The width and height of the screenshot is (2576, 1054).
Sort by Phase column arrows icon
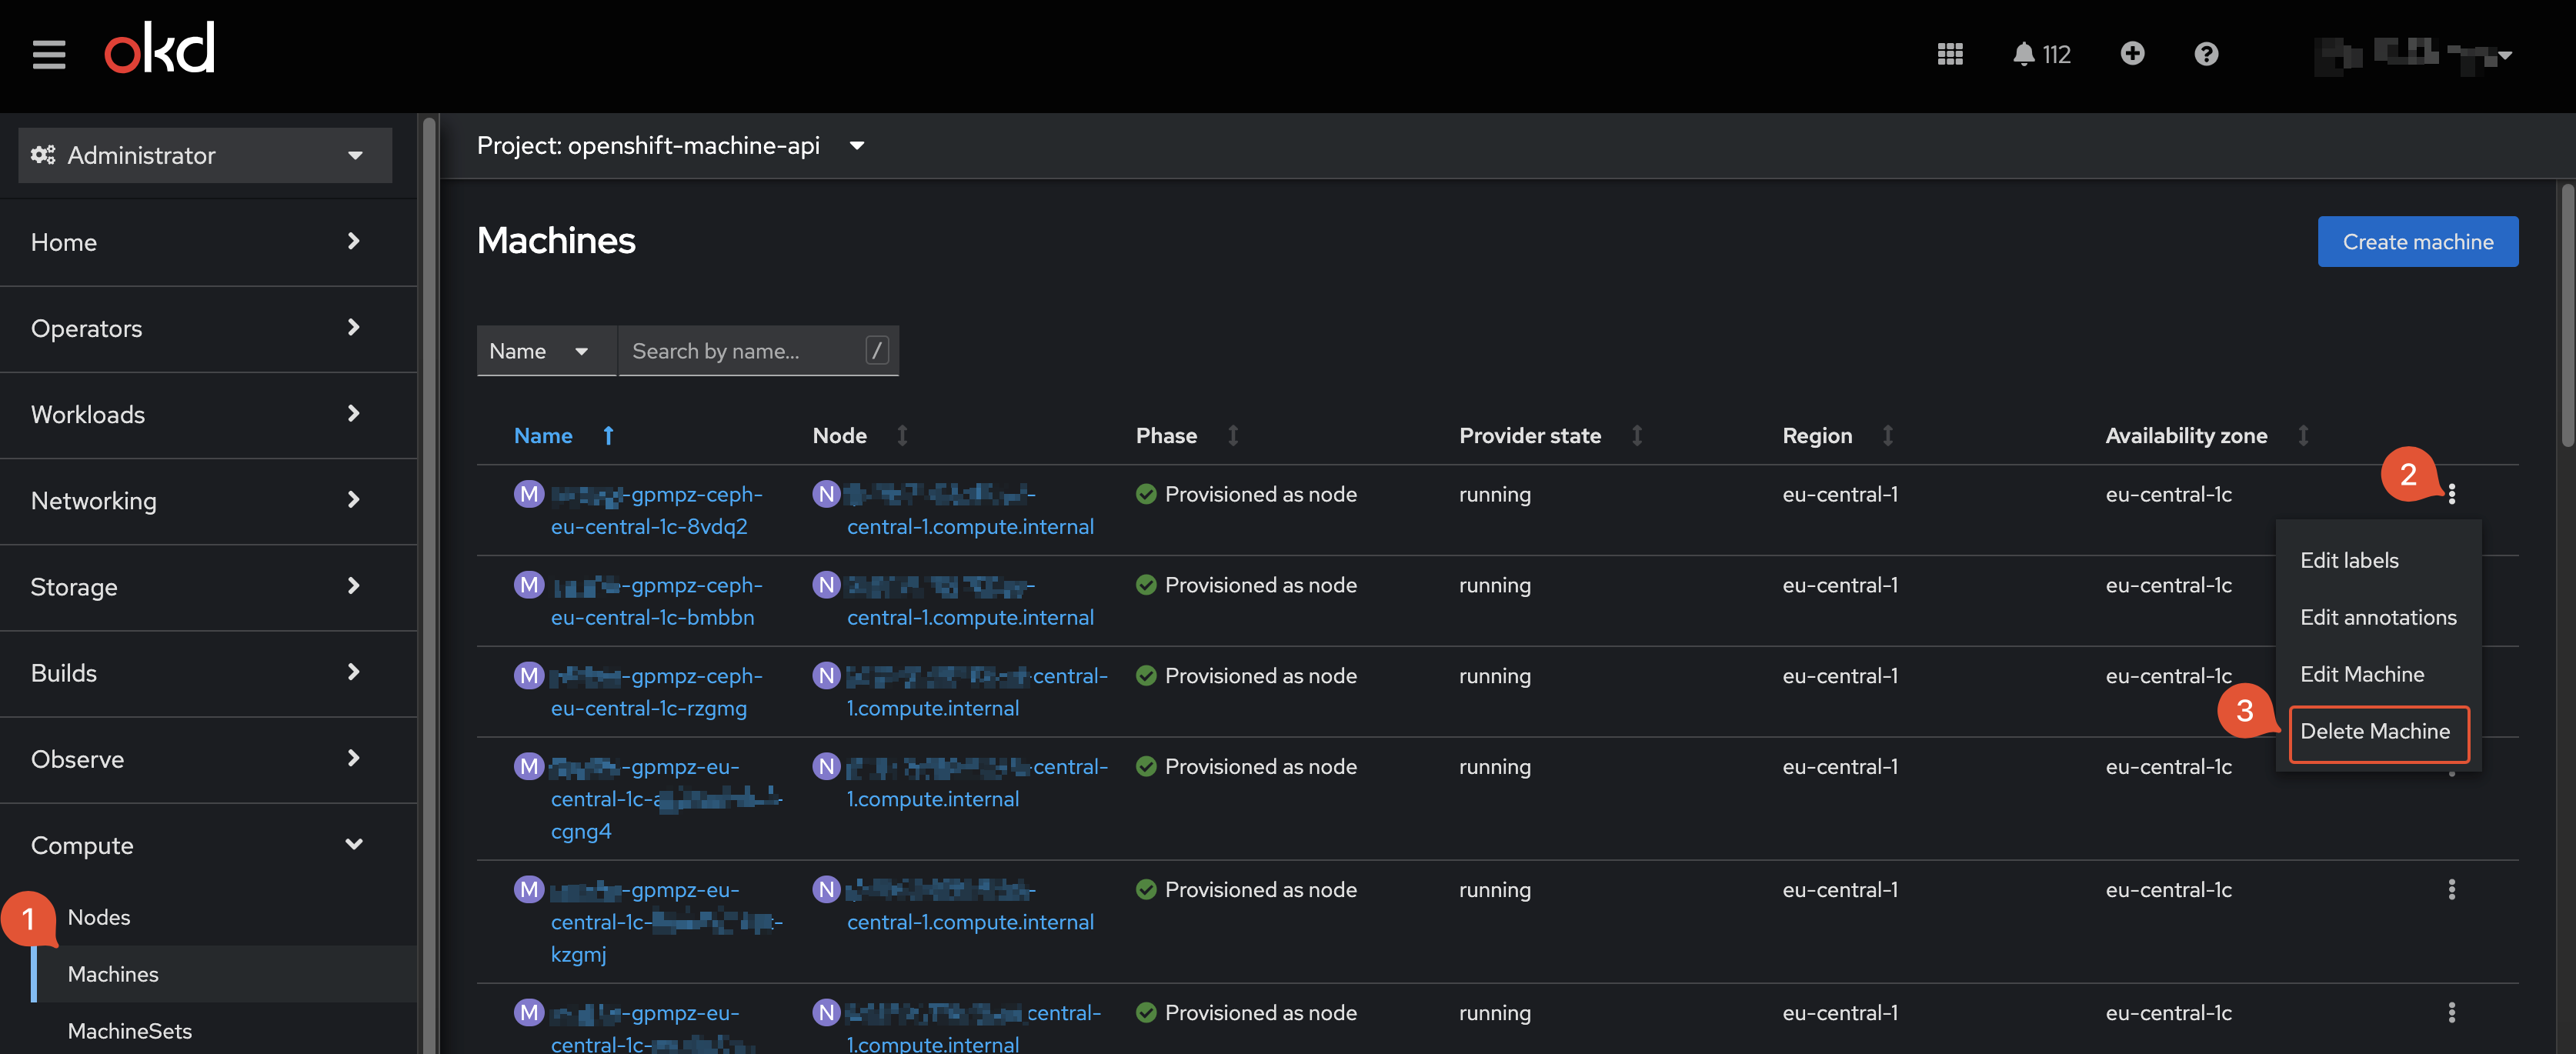pos(1233,436)
